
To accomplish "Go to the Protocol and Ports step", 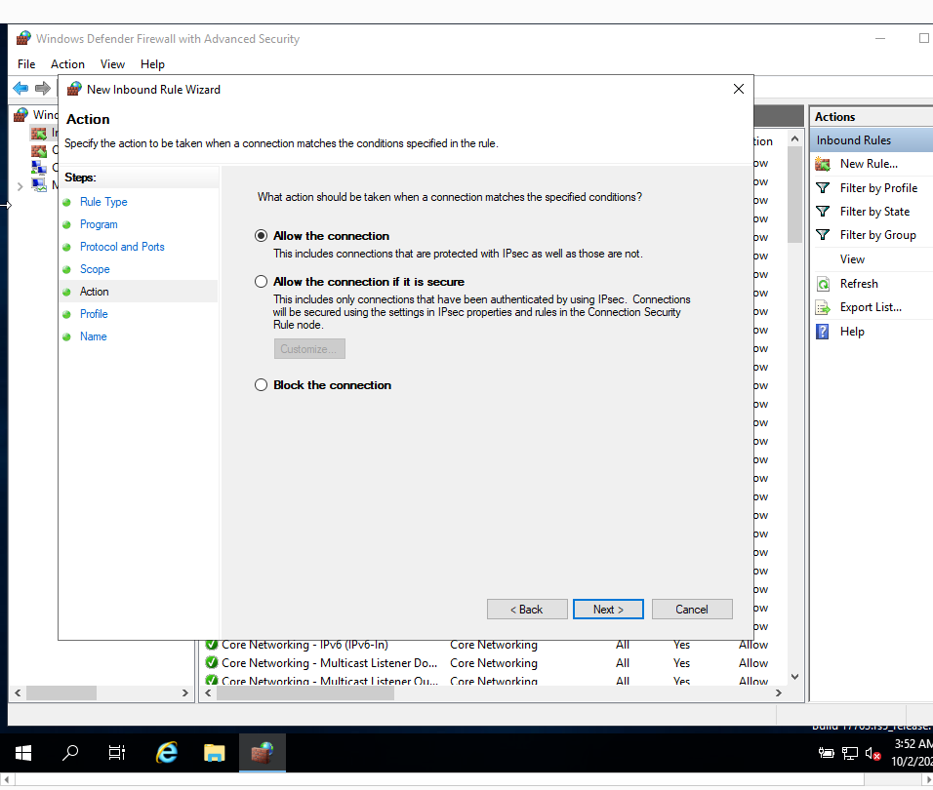I will 122,247.
